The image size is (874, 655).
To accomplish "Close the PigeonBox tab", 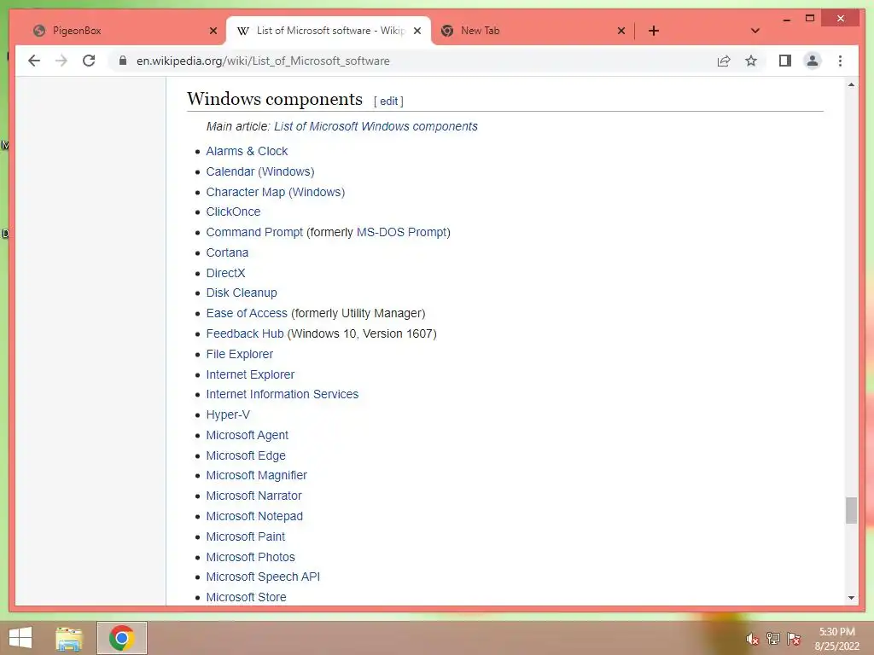I will [213, 31].
